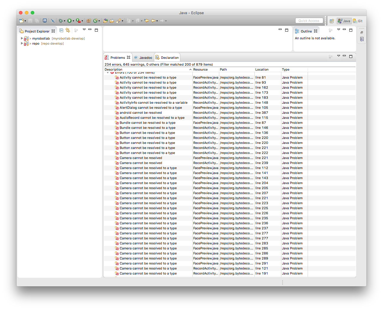Minimize the editor area
This screenshot has height=310, width=383.
pyautogui.click(x=280, y=30)
